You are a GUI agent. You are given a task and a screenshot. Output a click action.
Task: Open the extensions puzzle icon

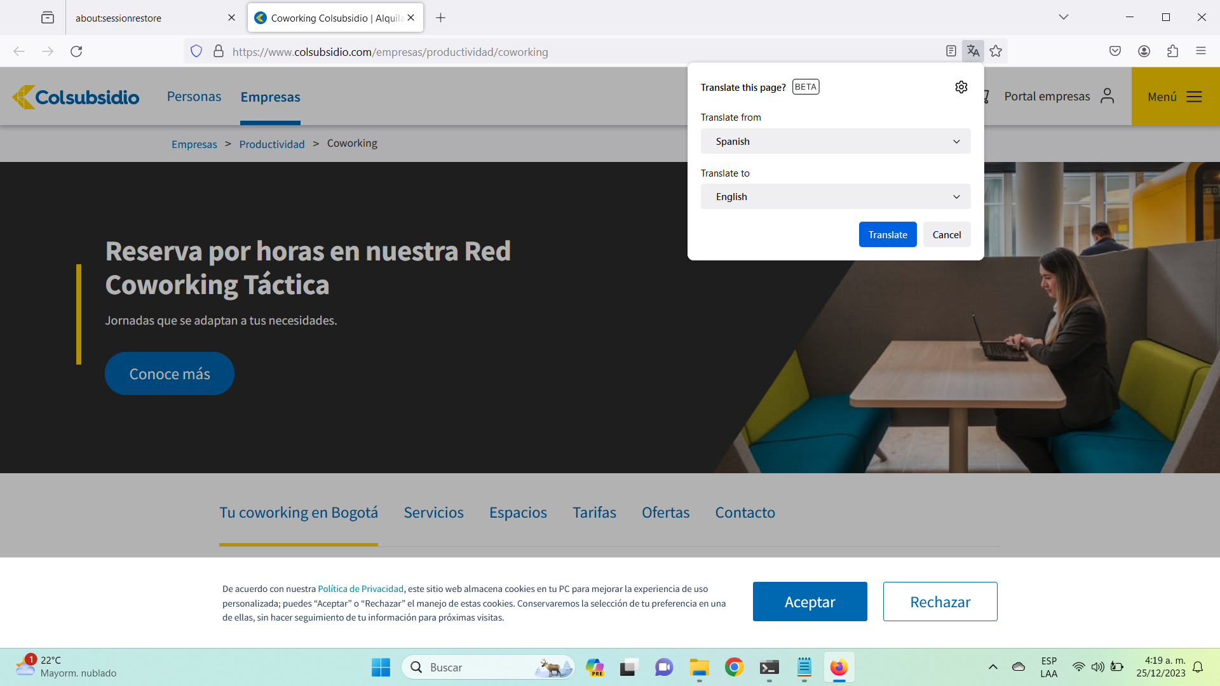(x=1172, y=51)
